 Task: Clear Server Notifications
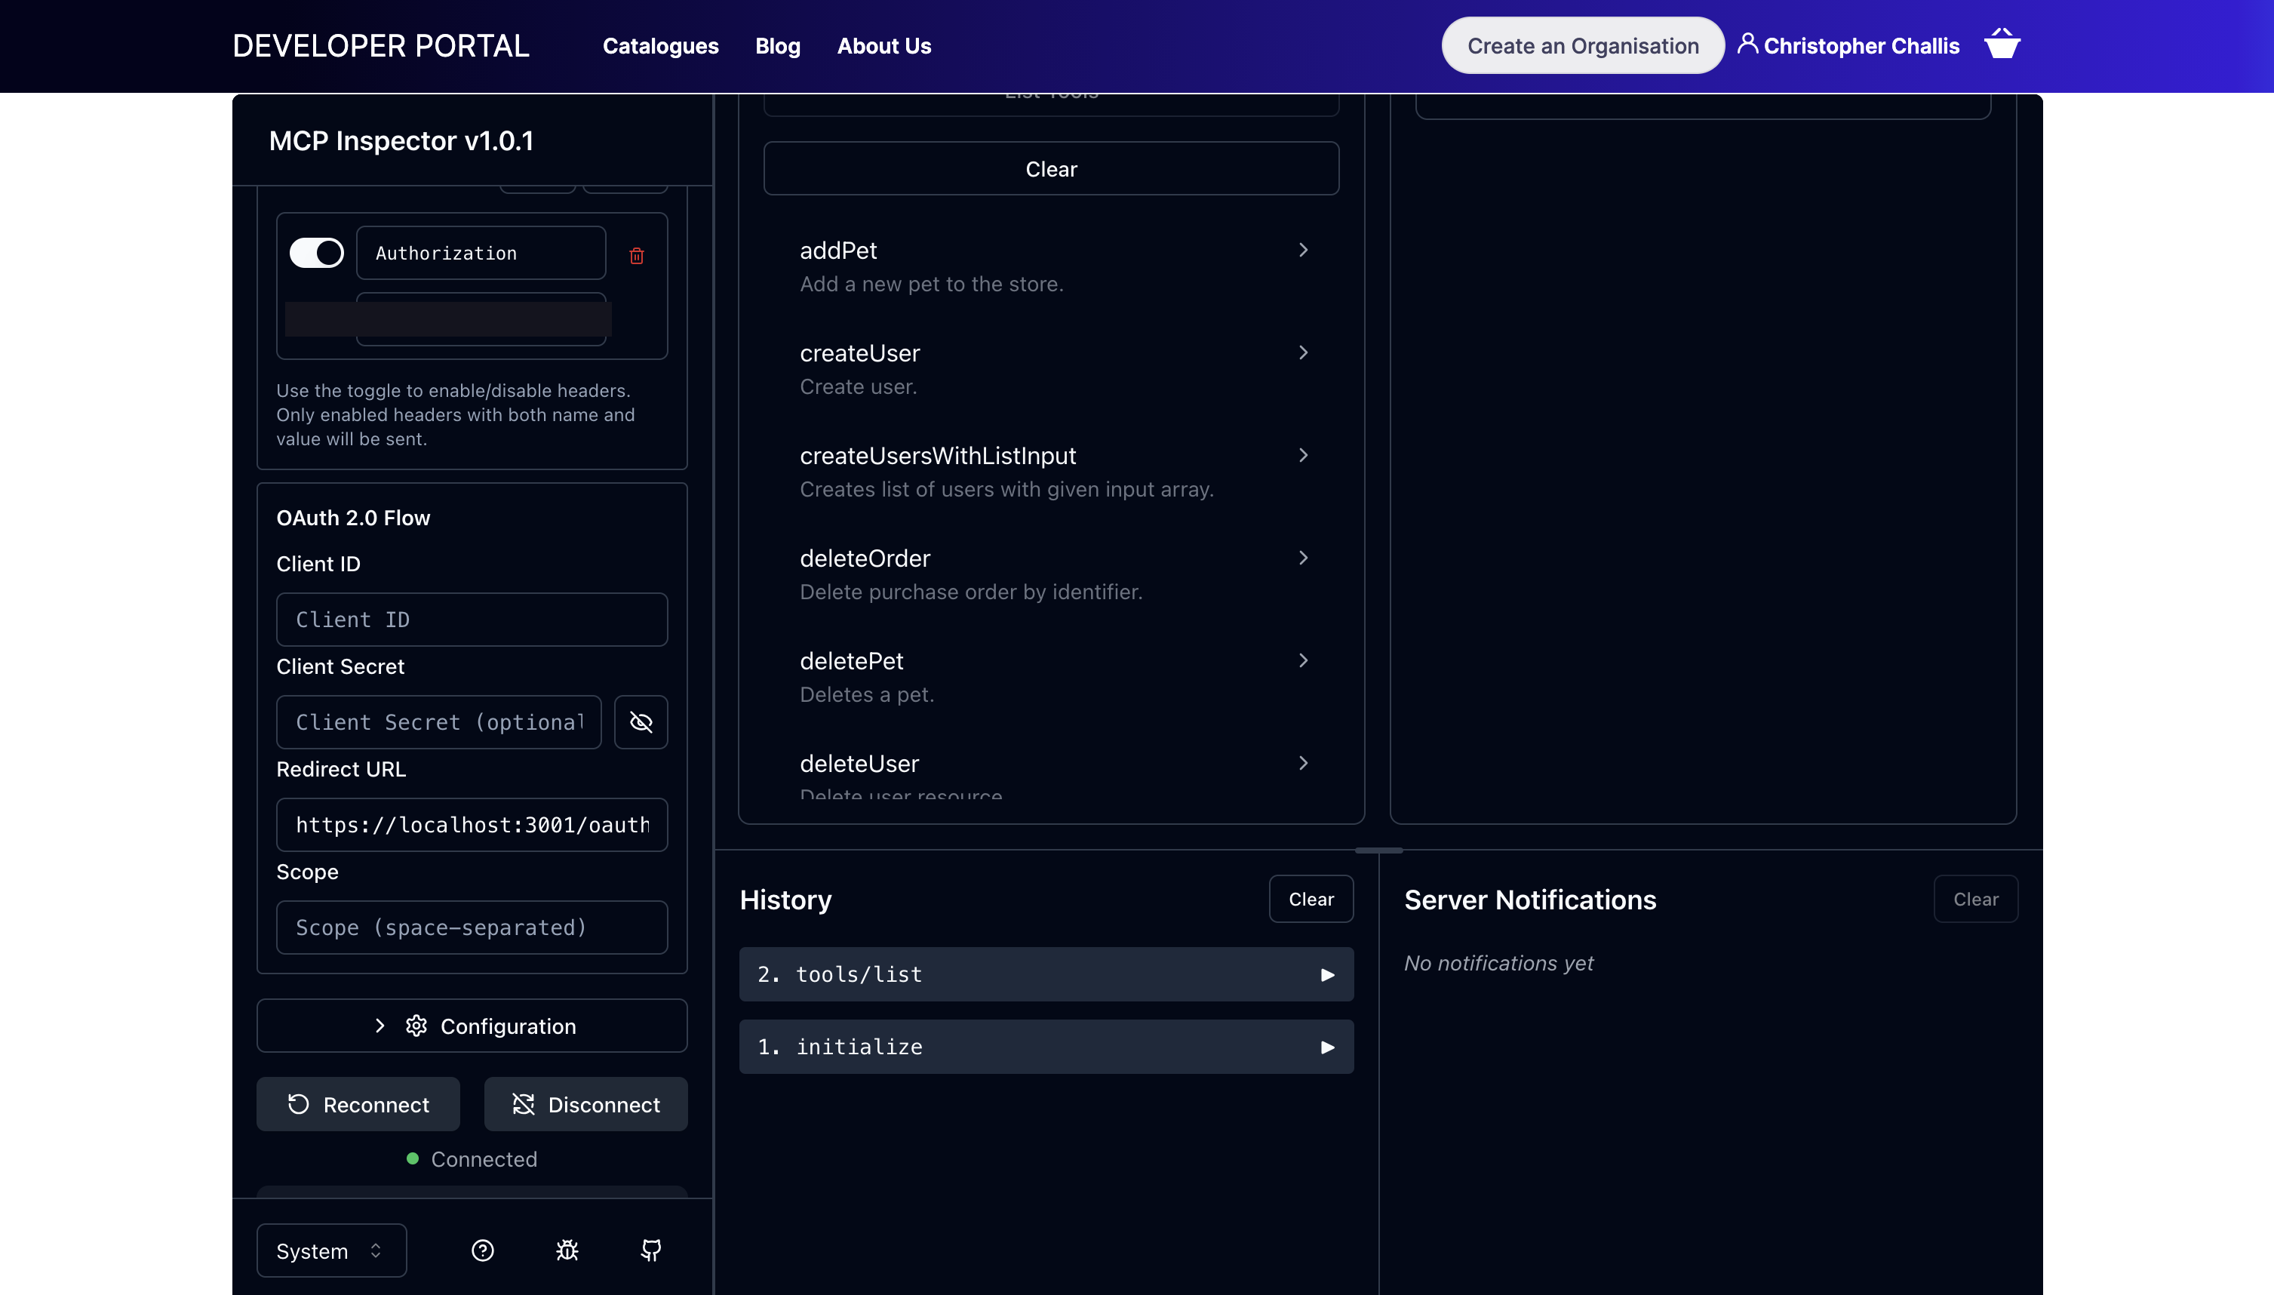pyautogui.click(x=1975, y=900)
